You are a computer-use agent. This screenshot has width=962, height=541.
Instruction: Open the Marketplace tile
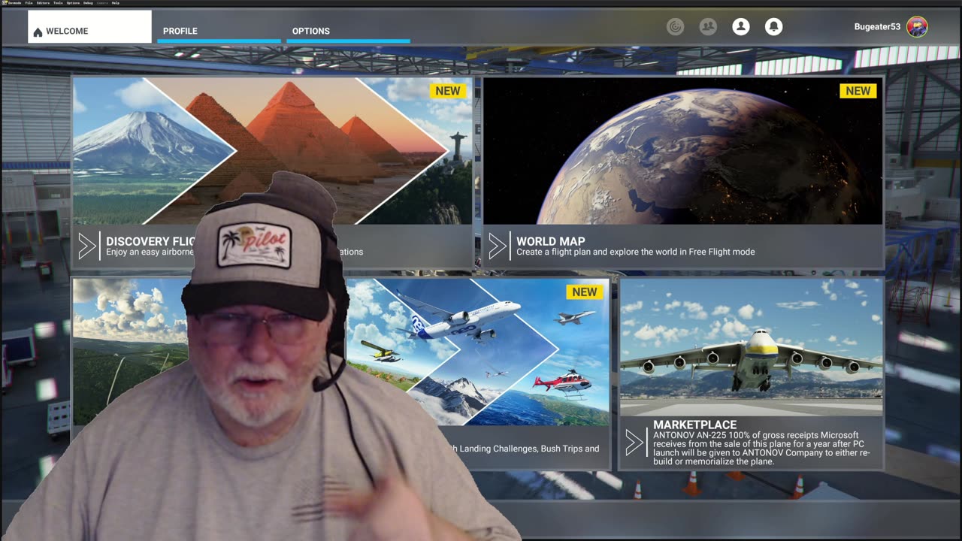[751, 374]
